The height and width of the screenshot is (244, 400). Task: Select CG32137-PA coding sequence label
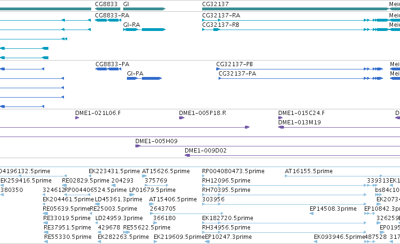(237, 74)
